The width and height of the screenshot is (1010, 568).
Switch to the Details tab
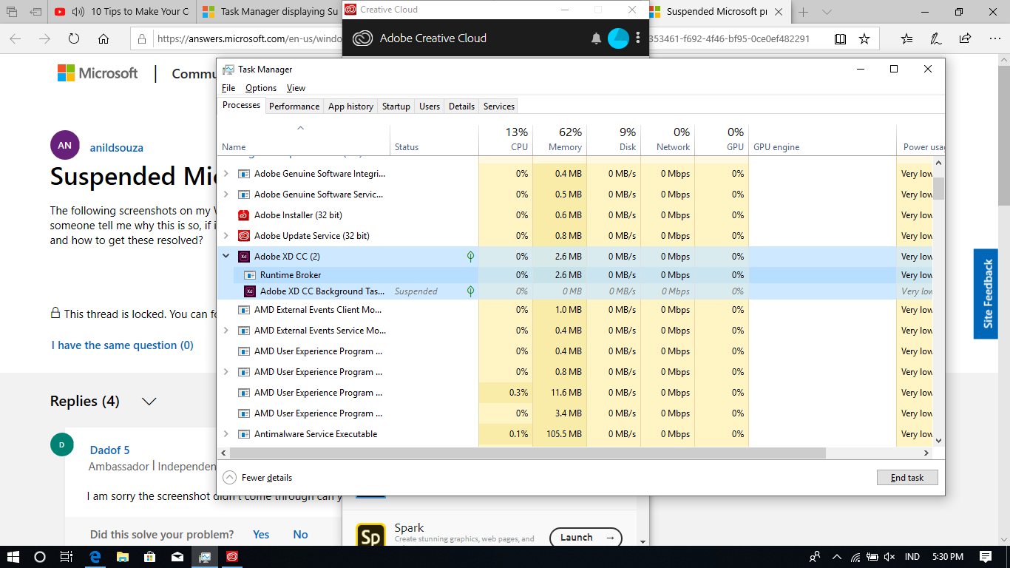(461, 106)
